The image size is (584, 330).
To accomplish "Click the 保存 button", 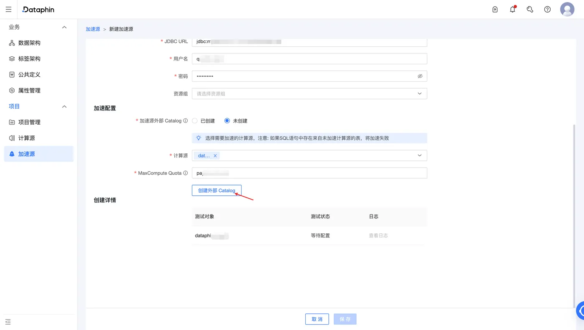I will [345, 319].
